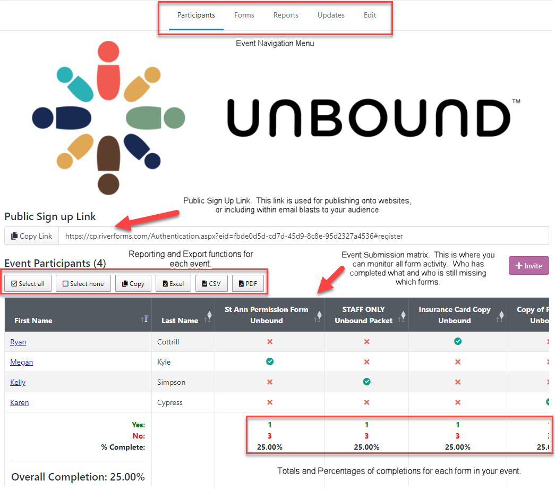
Task: Click Kelly's Insurance Card red X
Action: tap(458, 382)
